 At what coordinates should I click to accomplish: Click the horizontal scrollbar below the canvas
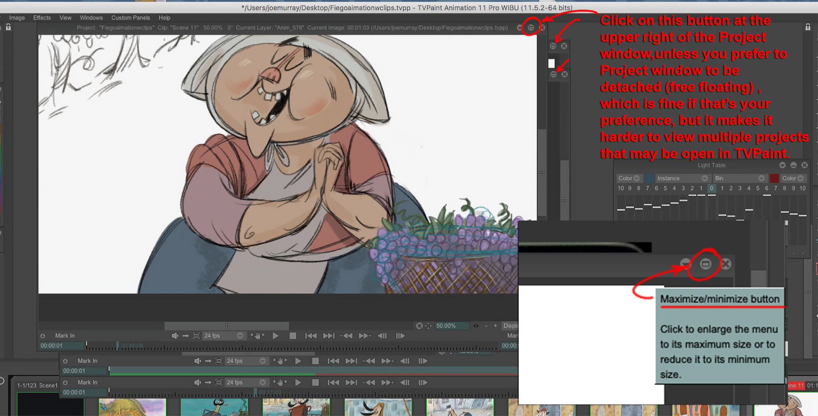[227, 326]
